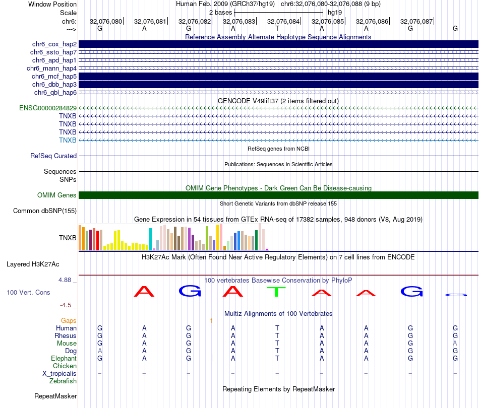Open Reference Assembly Alternate Haplotype track title
This screenshot has height=408, width=479.
pyautogui.click(x=278, y=37)
